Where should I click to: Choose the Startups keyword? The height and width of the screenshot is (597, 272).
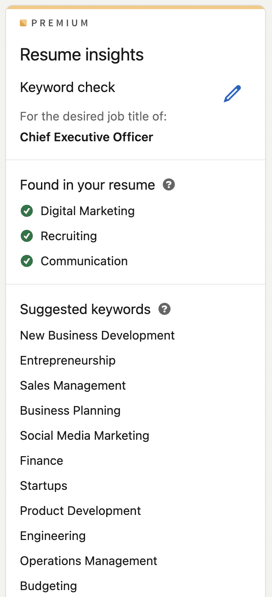point(44,486)
